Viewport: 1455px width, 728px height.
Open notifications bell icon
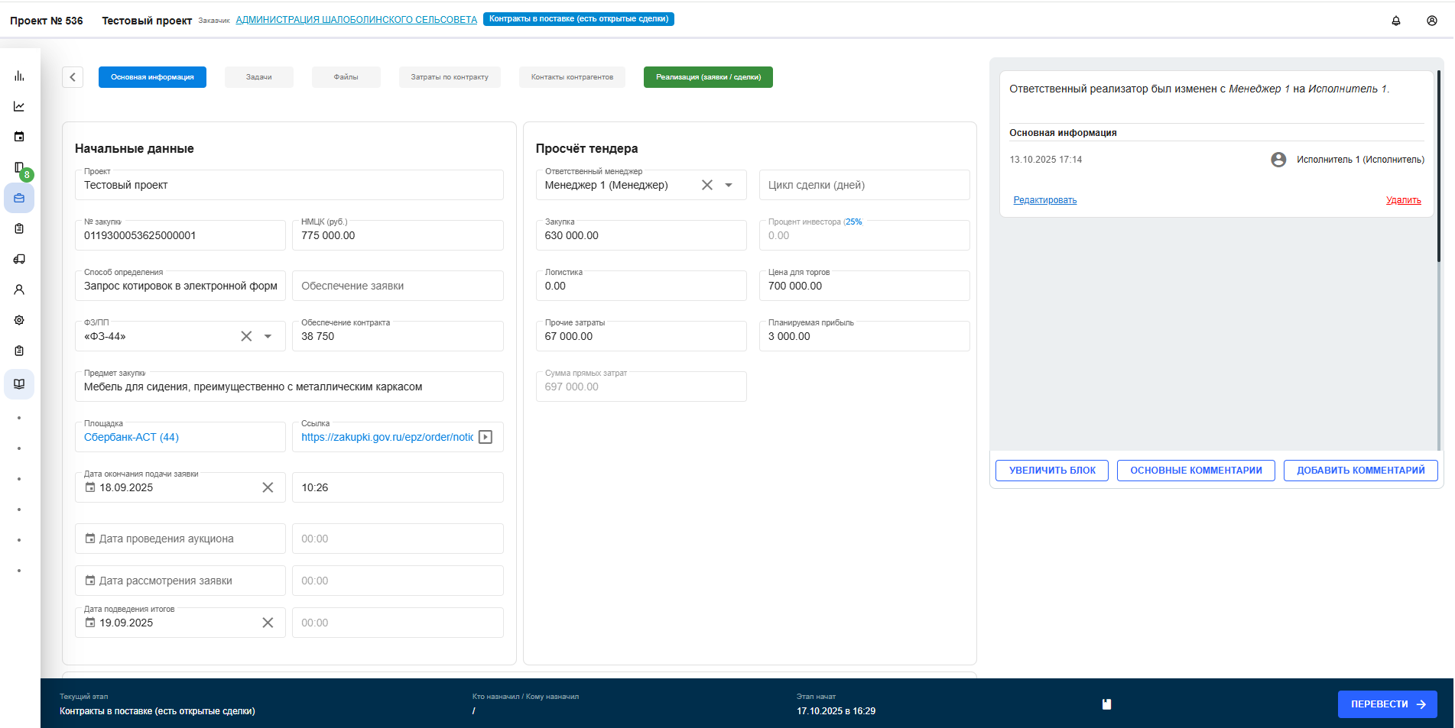point(1396,21)
